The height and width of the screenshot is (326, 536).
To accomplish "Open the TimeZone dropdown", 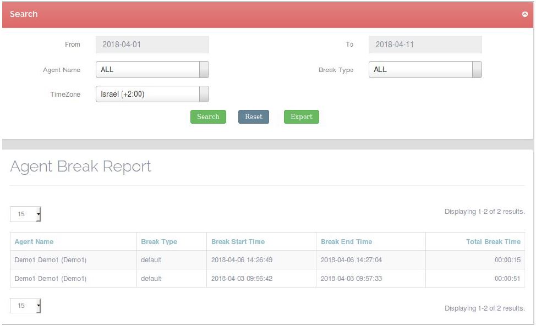I will [x=152, y=94].
